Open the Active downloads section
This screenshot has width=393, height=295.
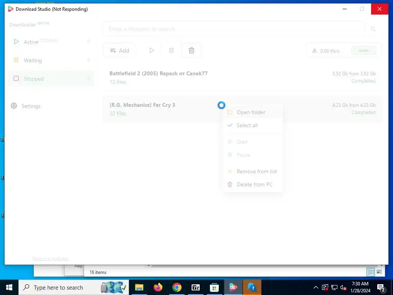51,41
